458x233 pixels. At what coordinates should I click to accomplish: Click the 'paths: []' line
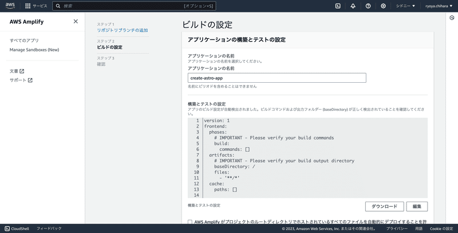(226, 190)
